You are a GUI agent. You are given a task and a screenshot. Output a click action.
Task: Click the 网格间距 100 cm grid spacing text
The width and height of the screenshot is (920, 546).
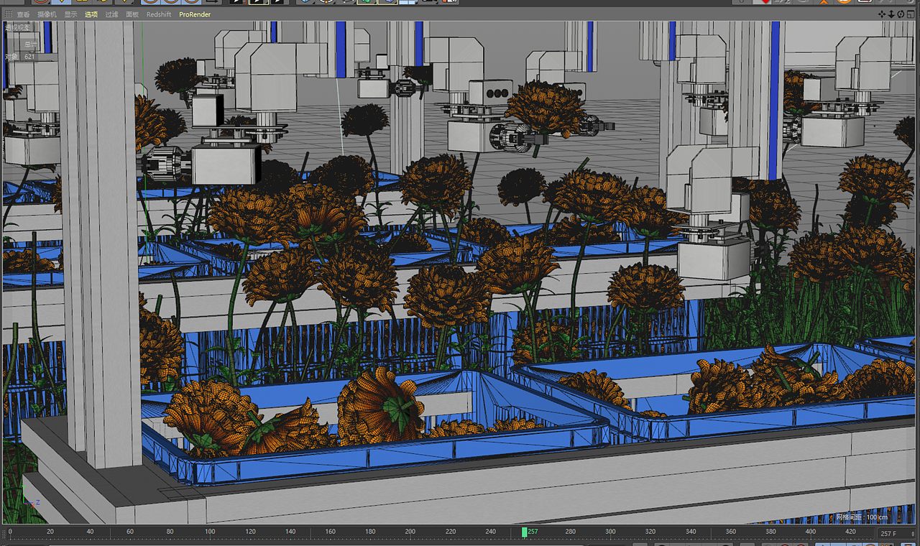point(862,517)
